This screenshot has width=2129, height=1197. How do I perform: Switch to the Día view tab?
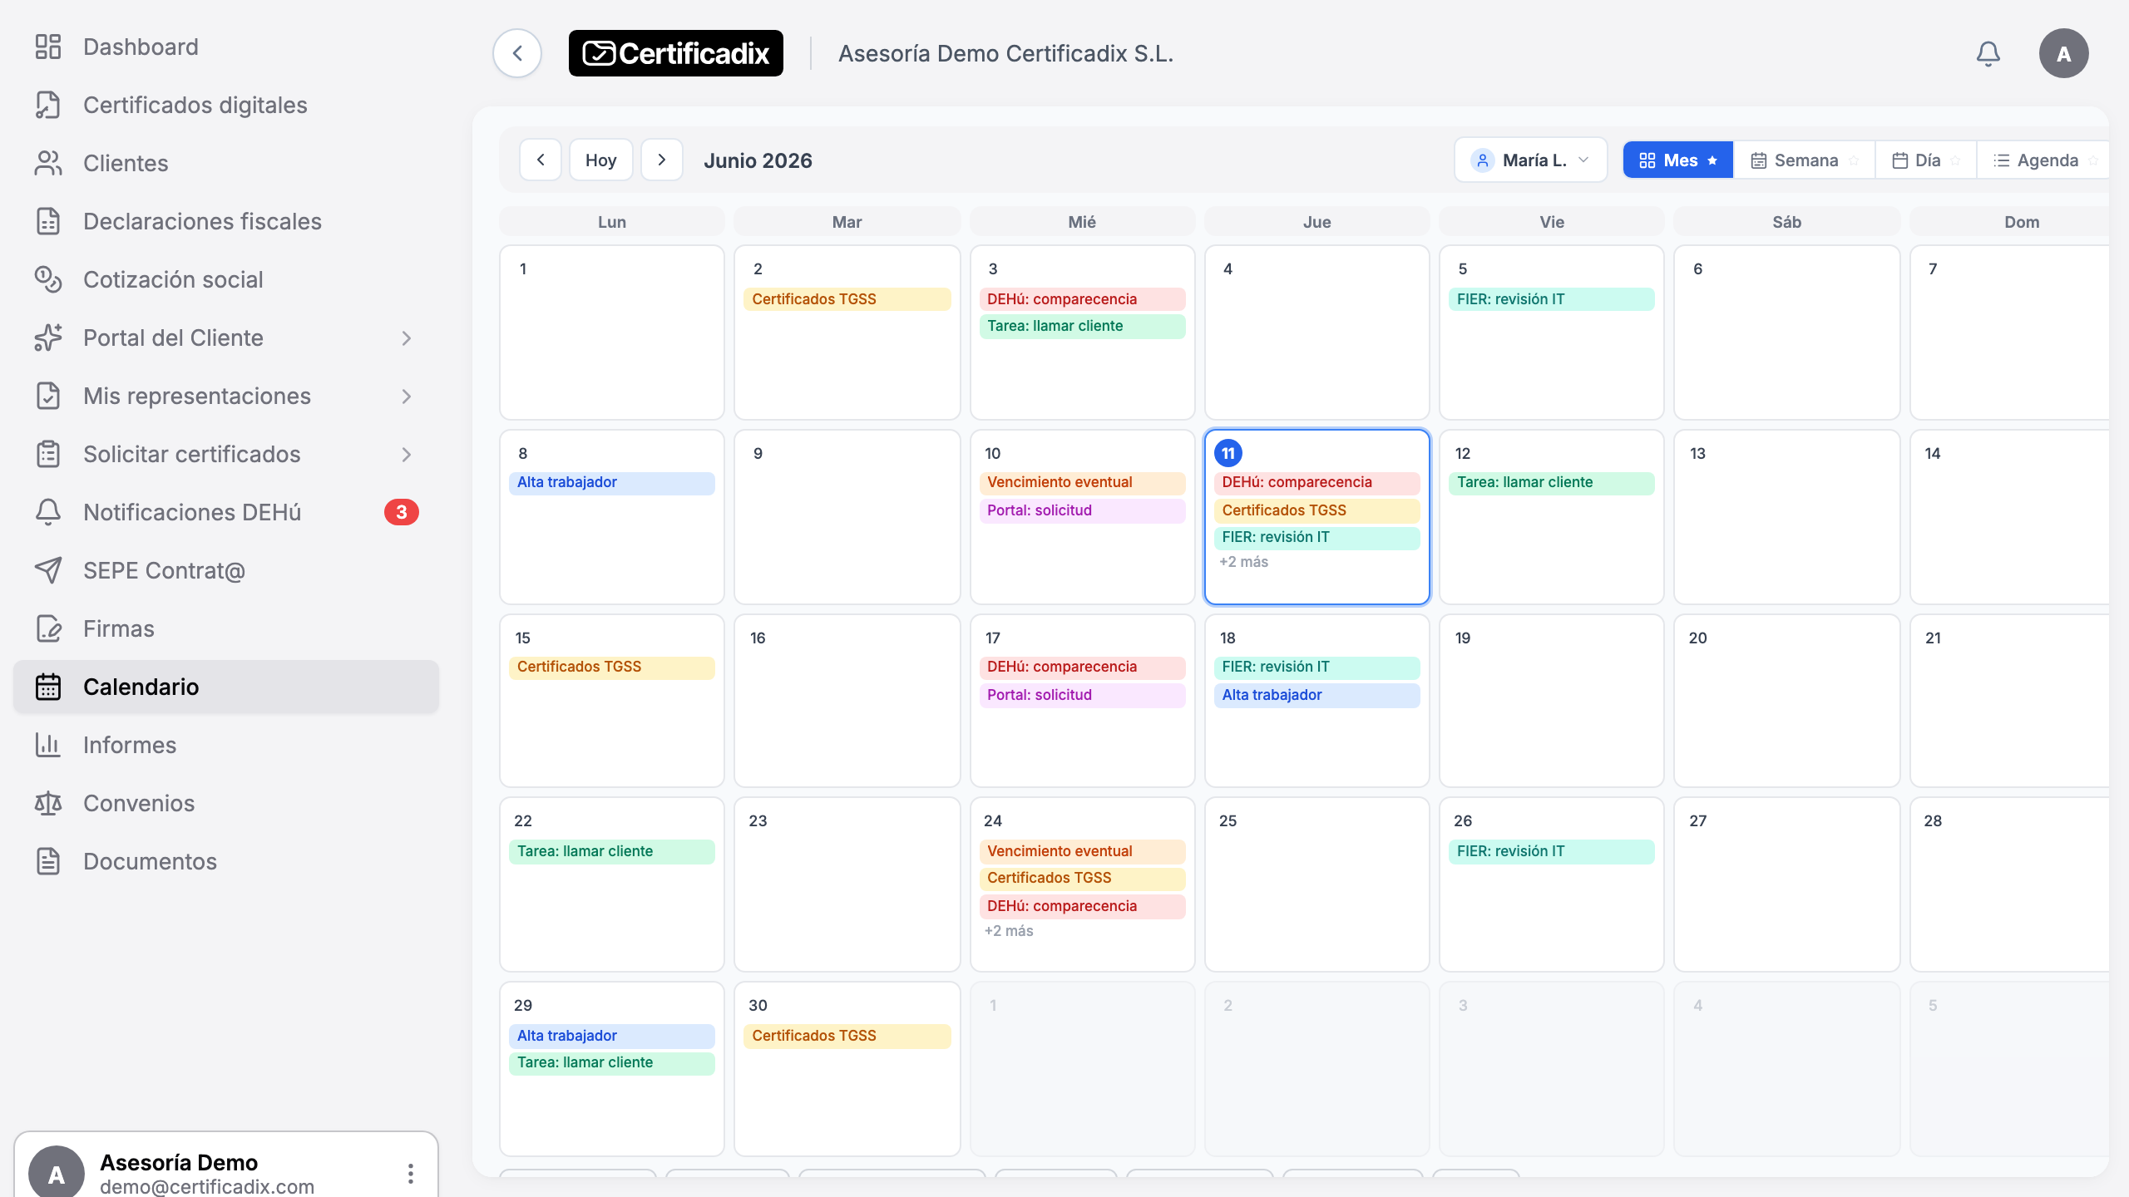(1925, 160)
